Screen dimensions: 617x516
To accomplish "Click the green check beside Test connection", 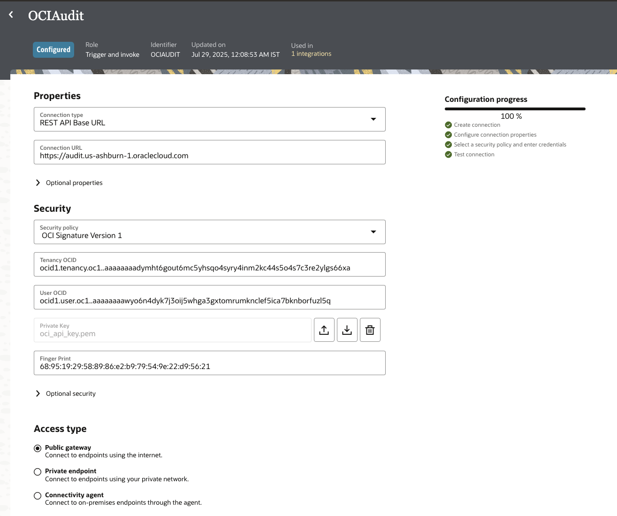I will (x=448, y=154).
